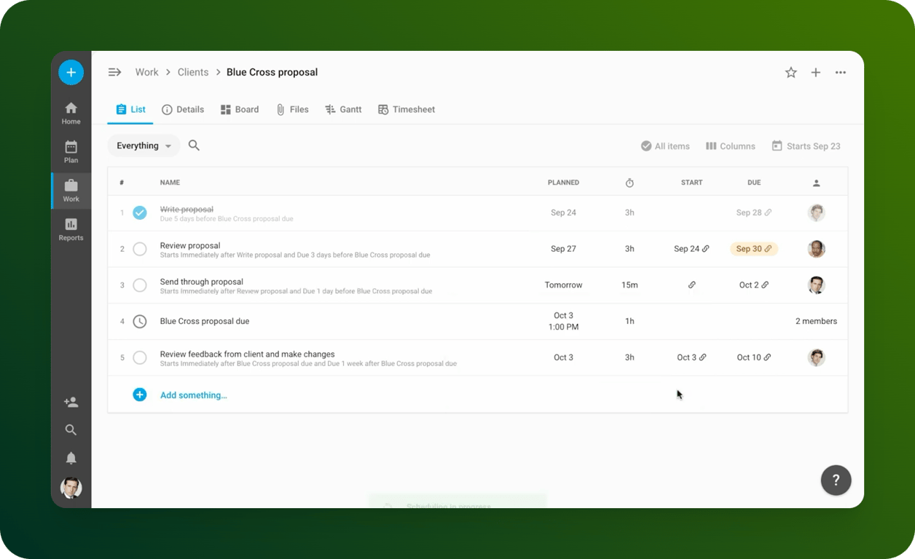Navigate to Clients in the breadcrumb

tap(193, 72)
